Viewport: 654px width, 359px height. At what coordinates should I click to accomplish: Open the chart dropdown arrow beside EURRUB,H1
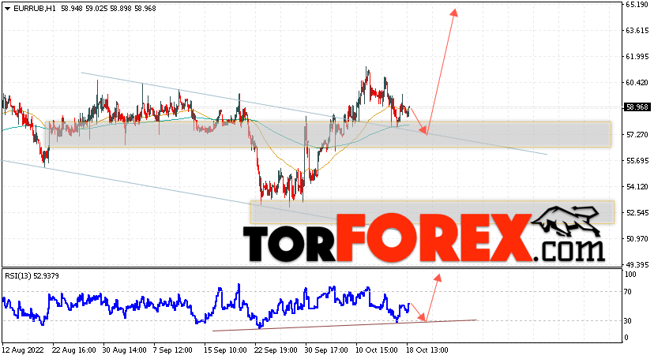tap(8, 9)
